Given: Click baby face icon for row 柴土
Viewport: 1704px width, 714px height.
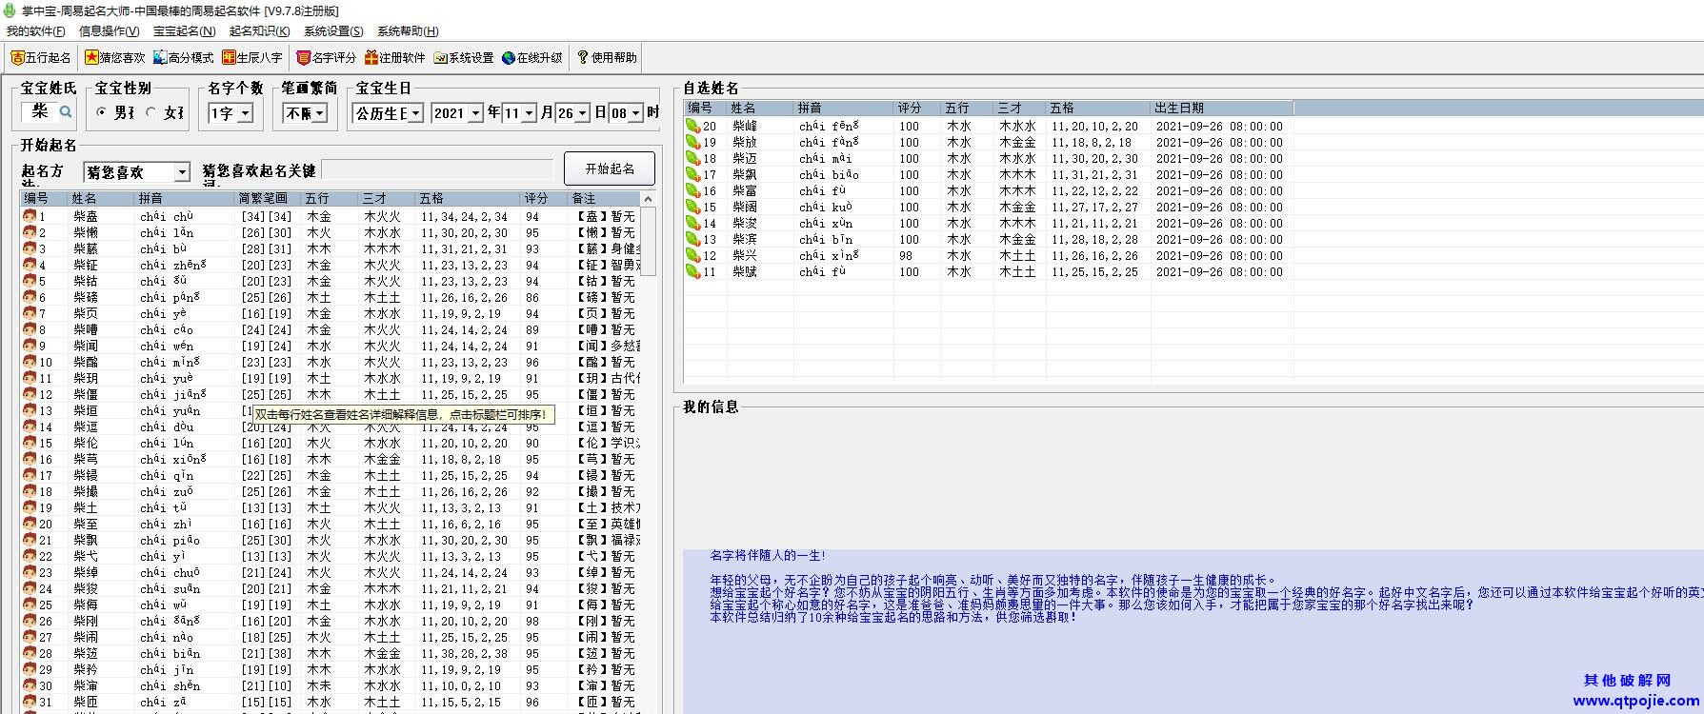Looking at the screenshot, I should [x=30, y=507].
